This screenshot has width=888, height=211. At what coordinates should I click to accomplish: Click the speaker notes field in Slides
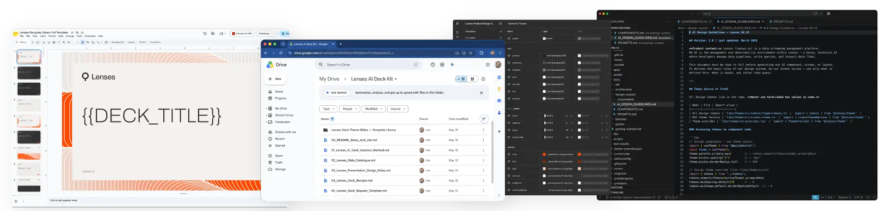[64, 200]
